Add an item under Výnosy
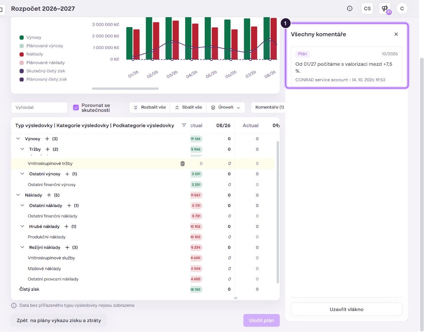The height and width of the screenshot is (332, 424). point(47,139)
